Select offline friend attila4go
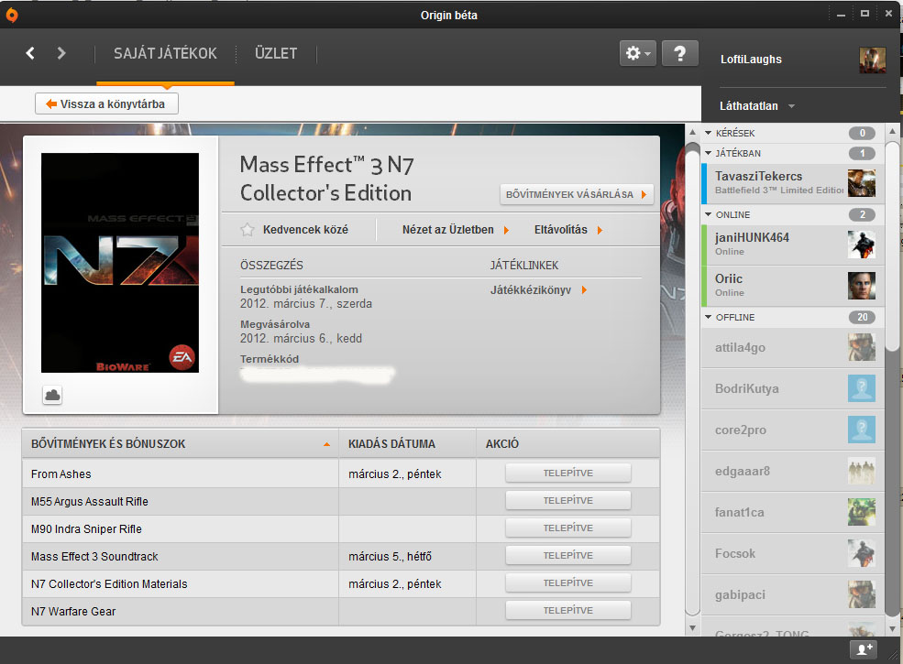The image size is (903, 664). [792, 347]
